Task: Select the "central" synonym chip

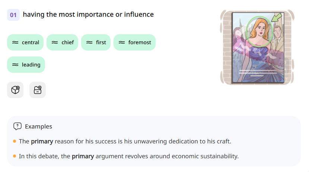Action: [26, 42]
